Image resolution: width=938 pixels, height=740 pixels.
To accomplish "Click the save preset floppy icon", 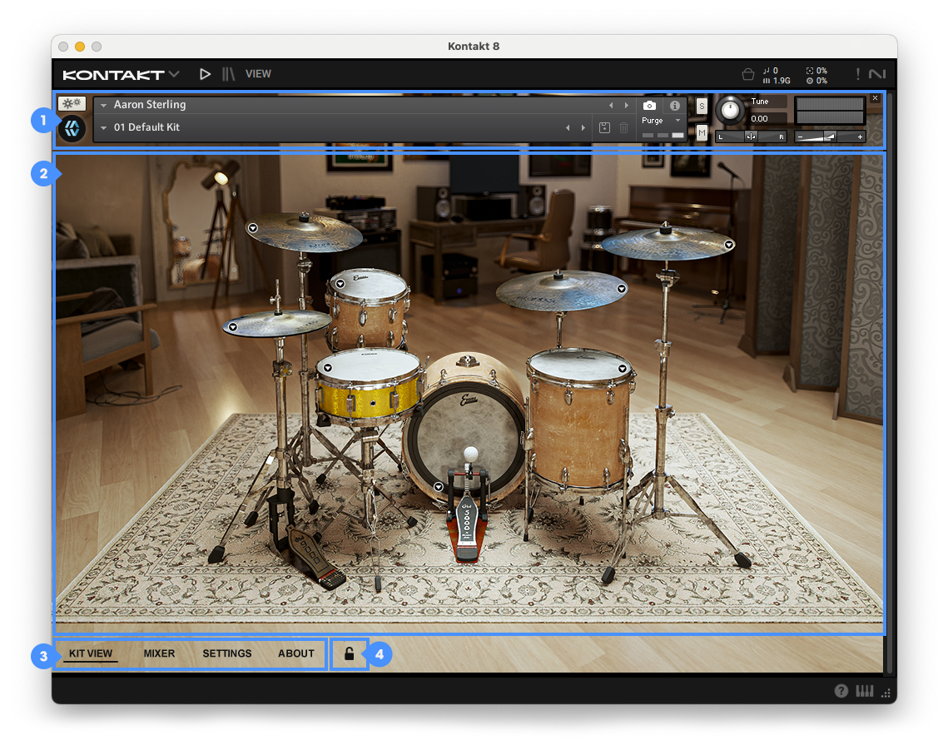I will [x=605, y=128].
